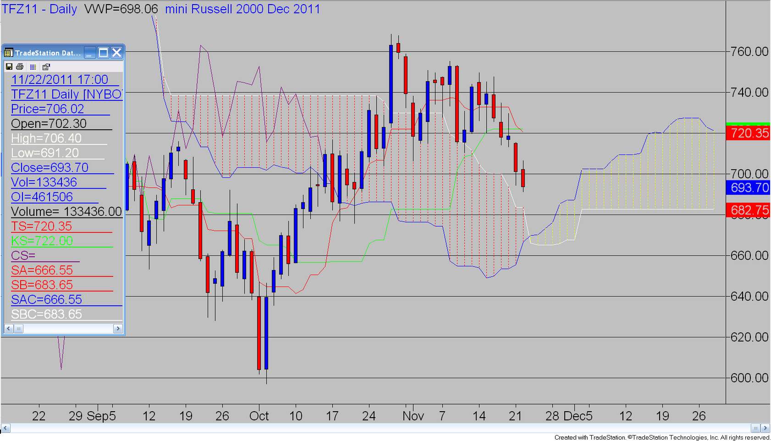
Task: Click the 'Dec5' date axis label
Action: coord(578,416)
